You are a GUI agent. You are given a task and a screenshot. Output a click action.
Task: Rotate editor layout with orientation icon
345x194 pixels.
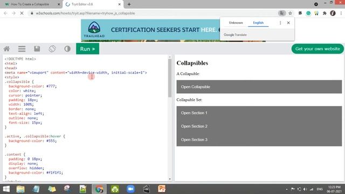[52, 48]
